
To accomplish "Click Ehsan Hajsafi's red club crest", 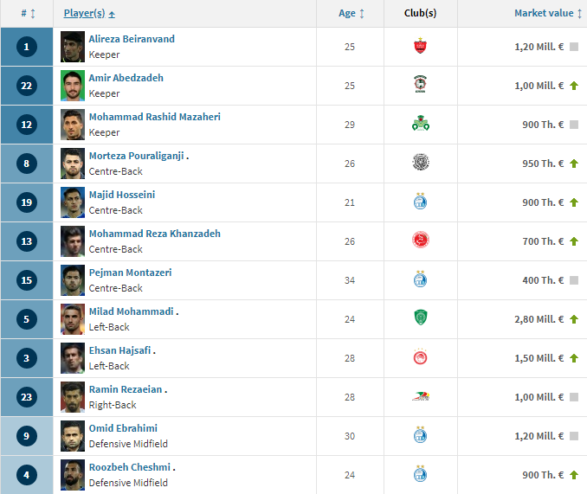I will click(x=420, y=356).
